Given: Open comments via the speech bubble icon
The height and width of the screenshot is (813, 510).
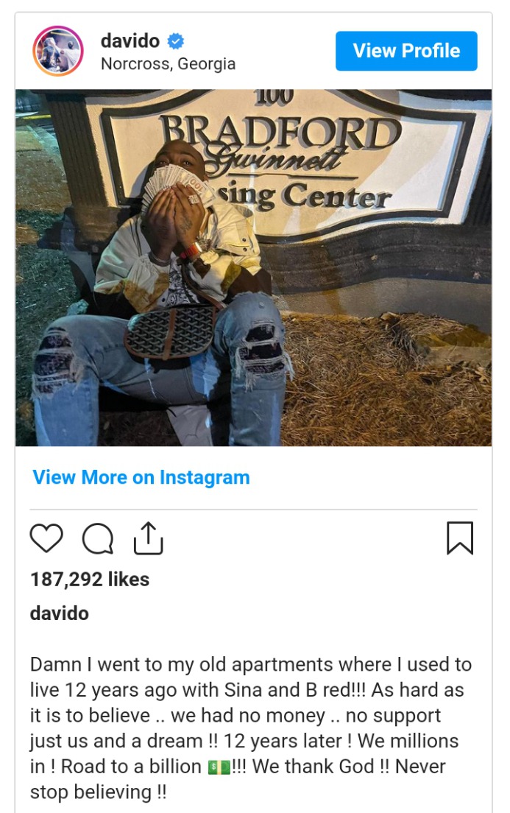Looking at the screenshot, I should pyautogui.click(x=98, y=539).
